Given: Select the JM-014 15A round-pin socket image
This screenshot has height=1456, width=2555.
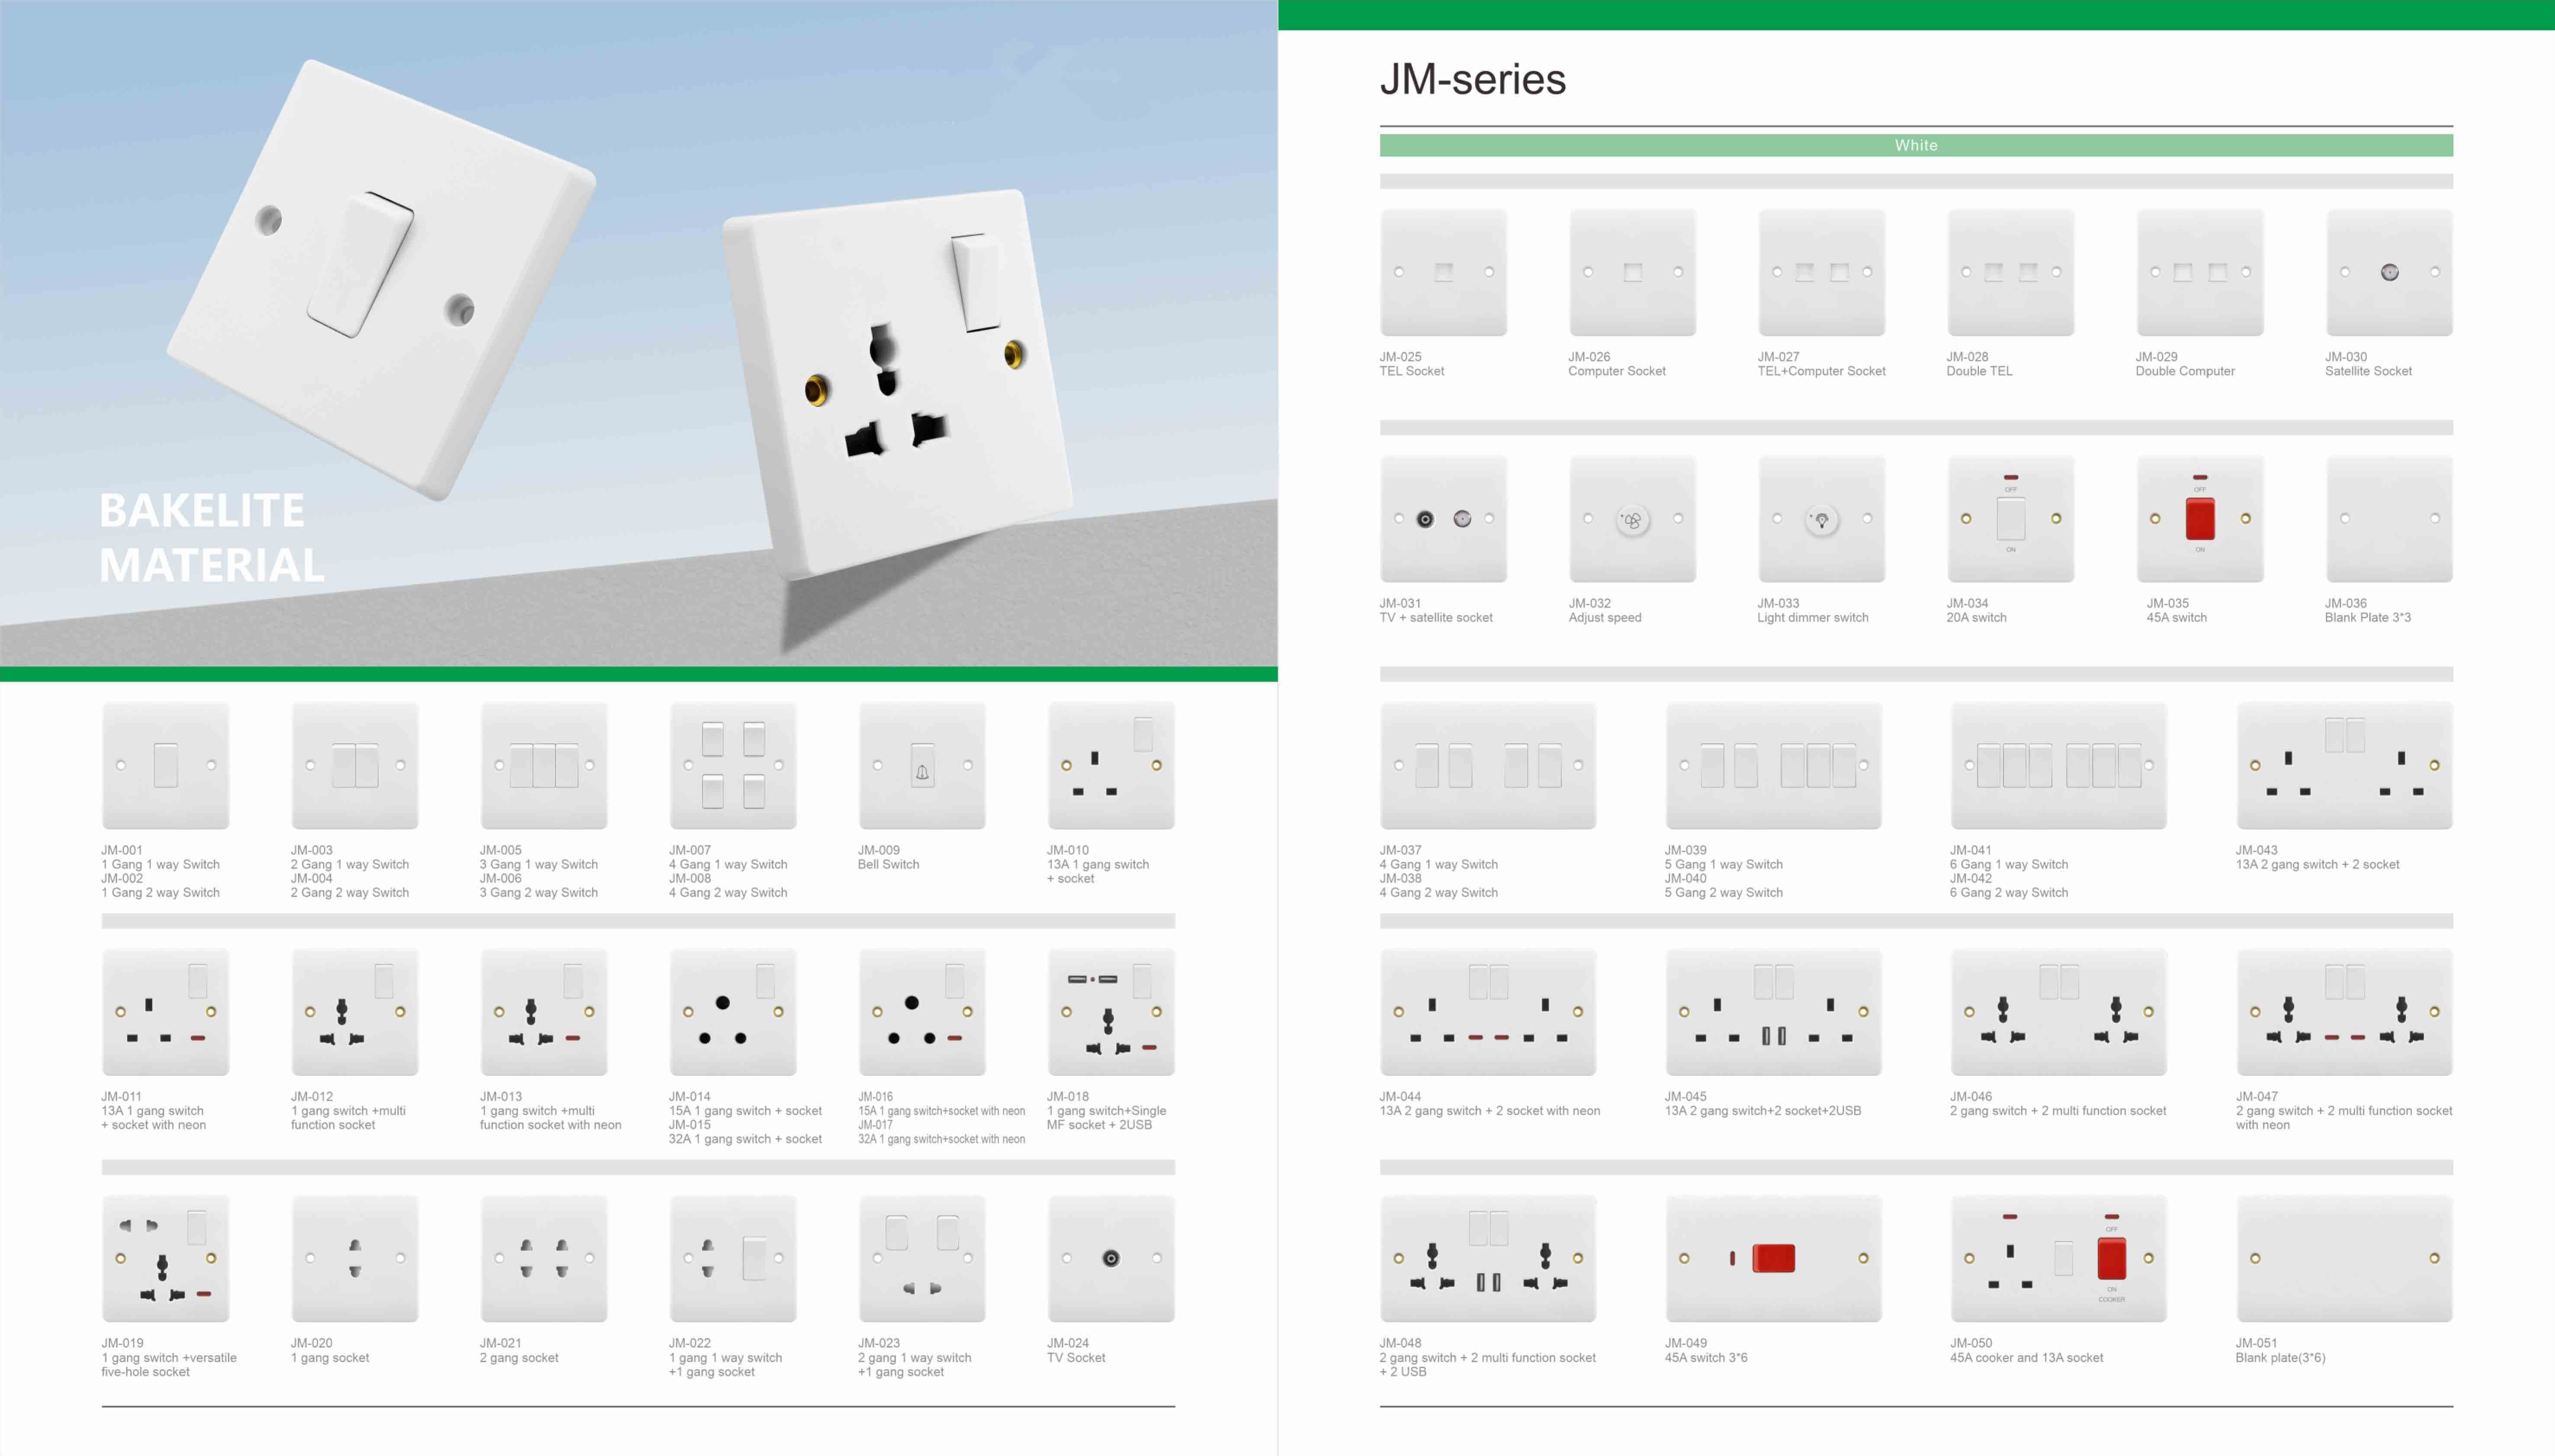Looking at the screenshot, I should (x=732, y=1012).
